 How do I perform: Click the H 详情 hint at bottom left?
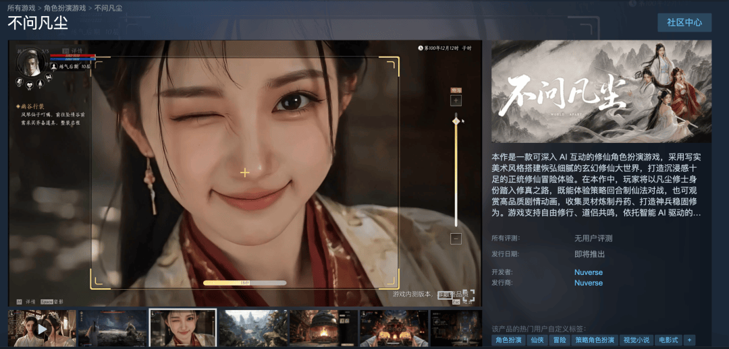[x=26, y=302]
